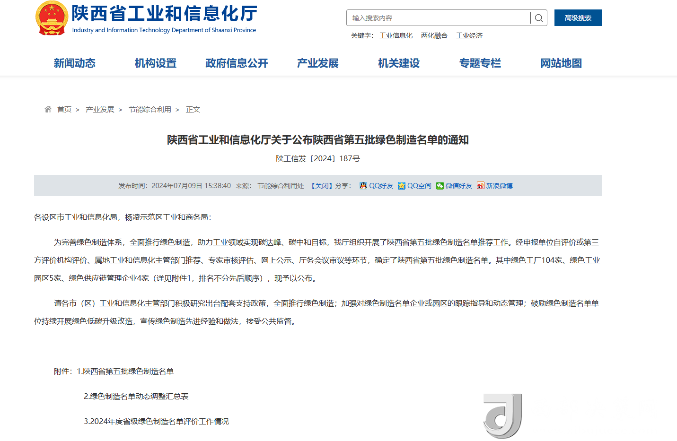Click the provincial emblem logo
Image resolution: width=677 pixels, height=441 pixels.
pyautogui.click(x=52, y=19)
